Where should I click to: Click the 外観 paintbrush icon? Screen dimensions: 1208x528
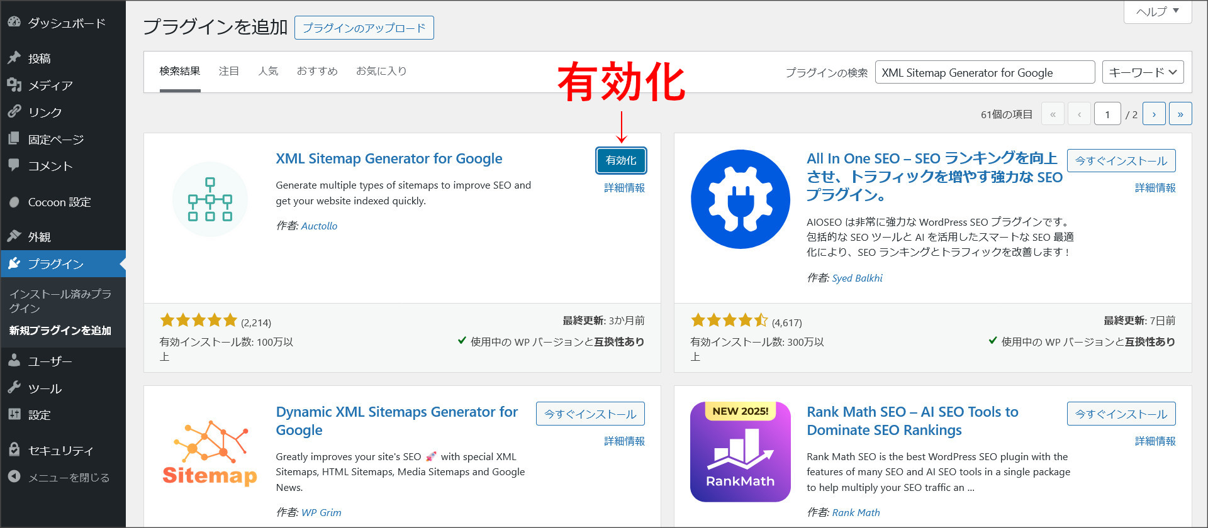(x=14, y=236)
